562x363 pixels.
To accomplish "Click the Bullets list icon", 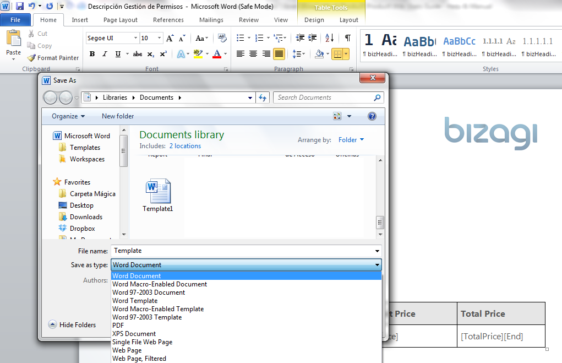I will pos(240,38).
